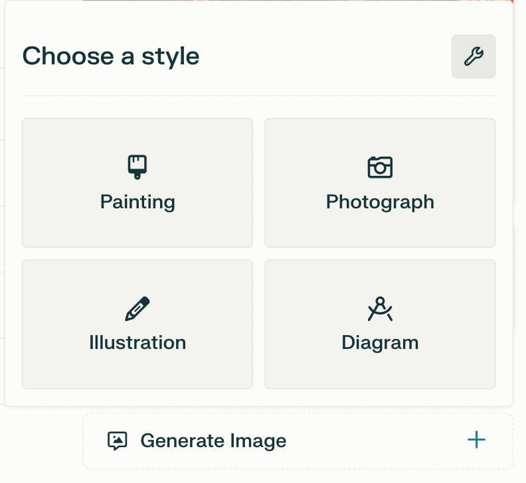Open style settings with the wrench icon
This screenshot has width=526, height=483.
pyautogui.click(x=474, y=56)
